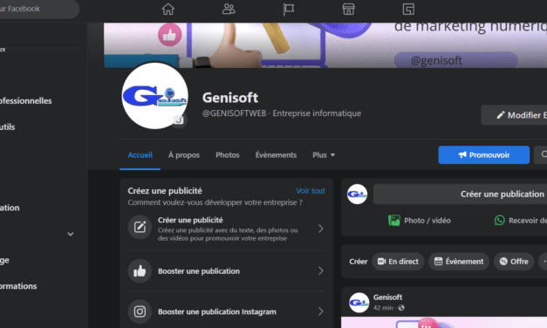This screenshot has height=328, width=547.
Task: Follow the Voir tout link
Action: point(311,191)
